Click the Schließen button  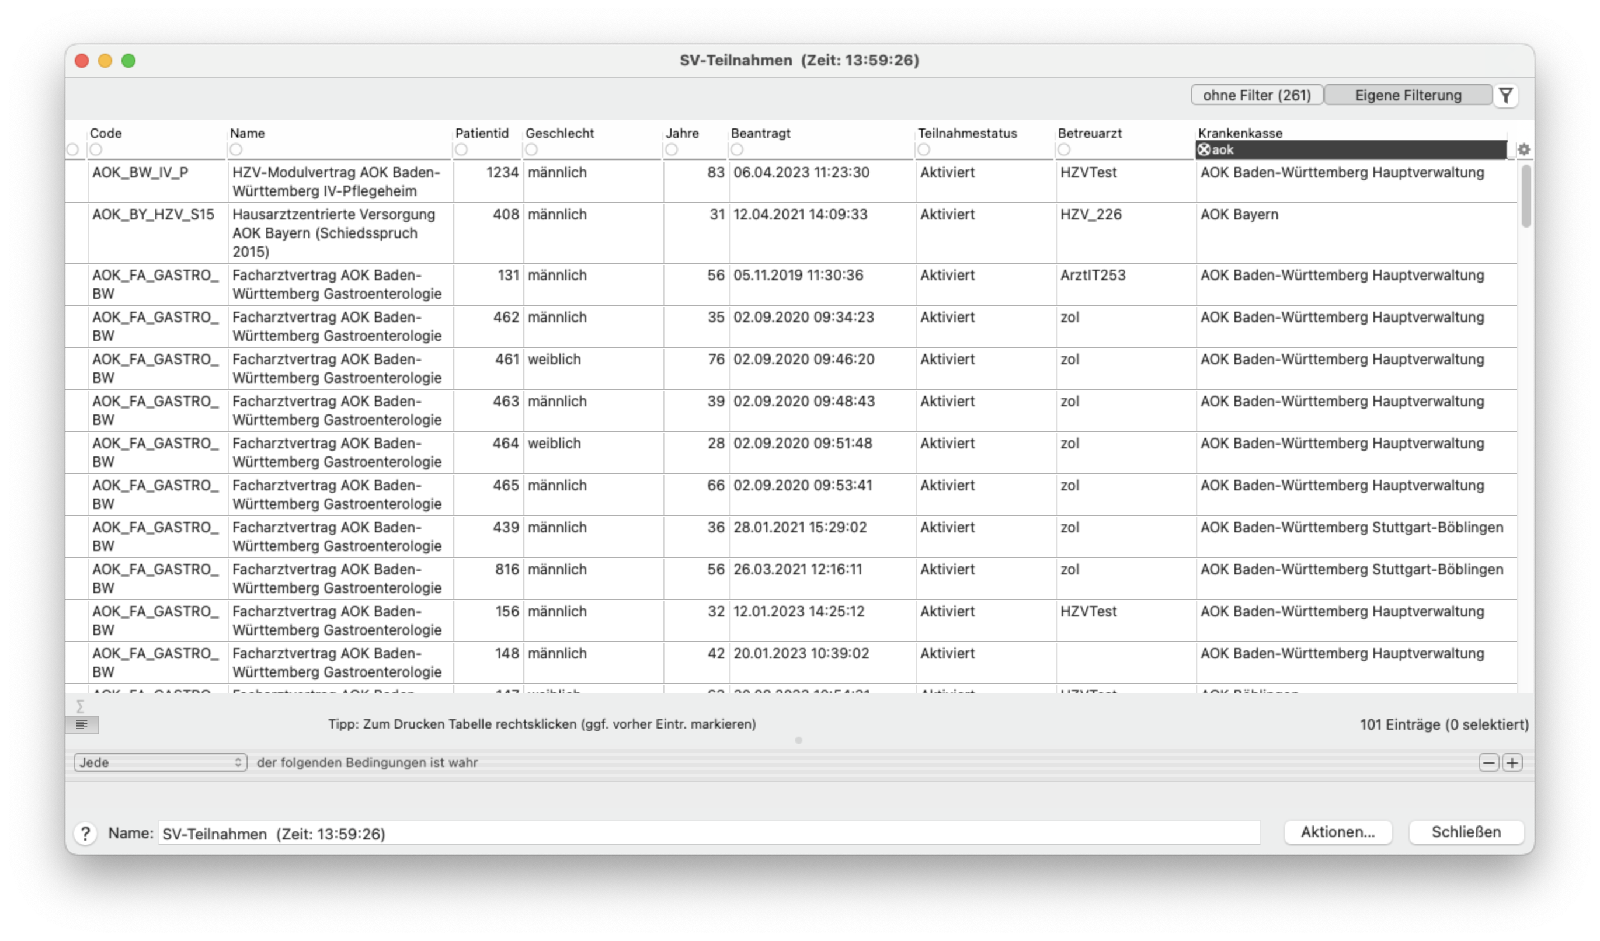tap(1466, 832)
